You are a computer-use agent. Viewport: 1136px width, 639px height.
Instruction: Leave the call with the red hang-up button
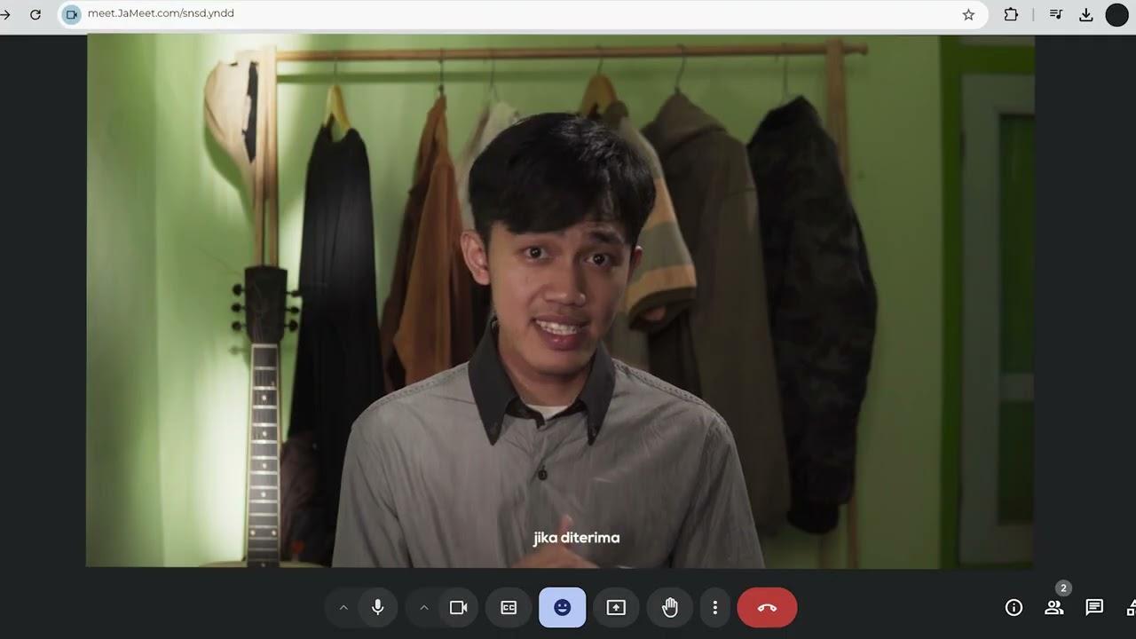pos(767,608)
